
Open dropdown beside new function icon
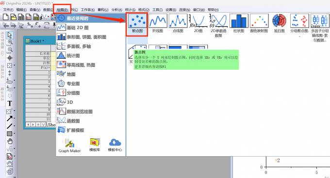pyautogui.click(x=49, y=17)
